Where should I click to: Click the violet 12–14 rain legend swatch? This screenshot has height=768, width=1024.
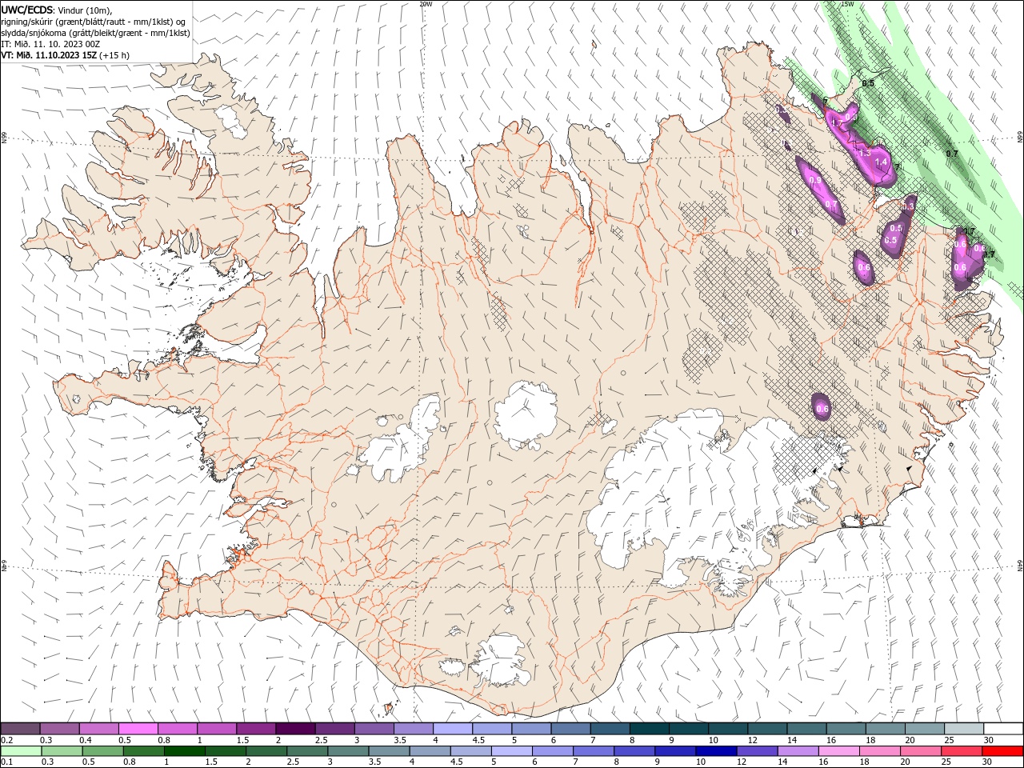pos(756,751)
